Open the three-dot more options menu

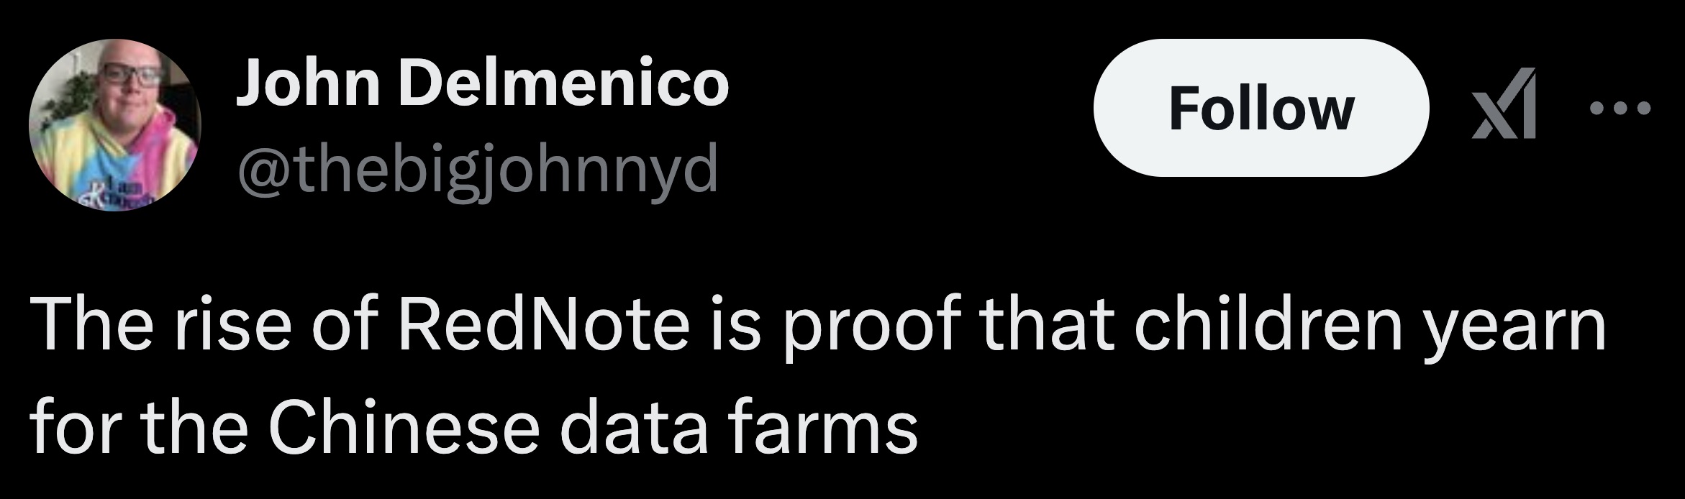(x=1620, y=109)
